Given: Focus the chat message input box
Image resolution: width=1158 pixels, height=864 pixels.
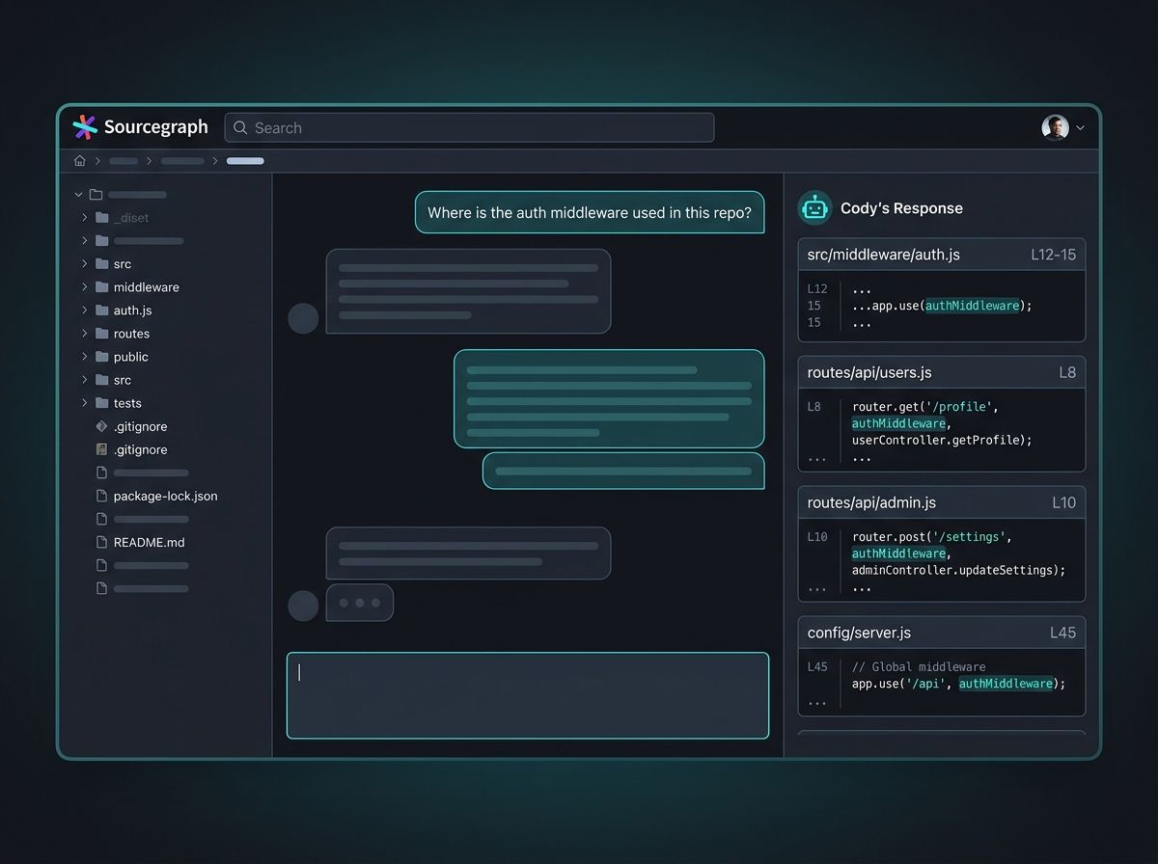Looking at the screenshot, I should [x=528, y=695].
